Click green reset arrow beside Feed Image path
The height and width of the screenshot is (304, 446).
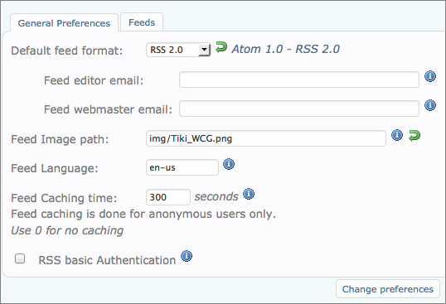(414, 135)
